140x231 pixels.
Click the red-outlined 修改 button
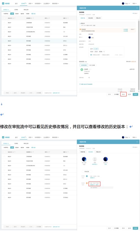point(123,94)
